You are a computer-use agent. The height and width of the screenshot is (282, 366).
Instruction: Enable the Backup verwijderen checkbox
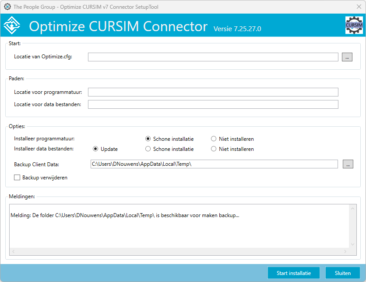[17, 178]
